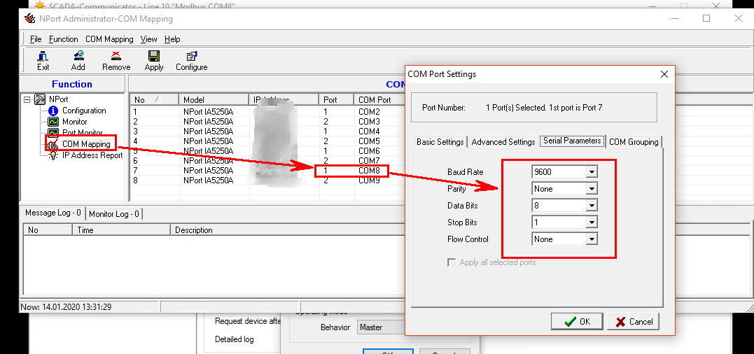Switch to the Monitor Log tab
This screenshot has width=754, height=354.
pos(114,214)
